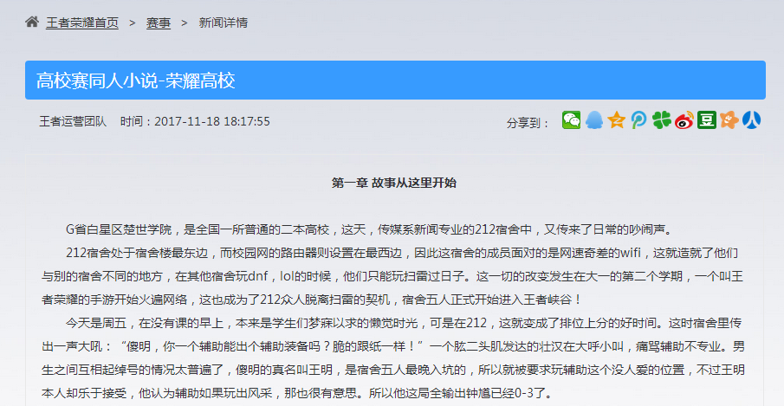Go to 赛事 breadcrumb link

click(159, 23)
